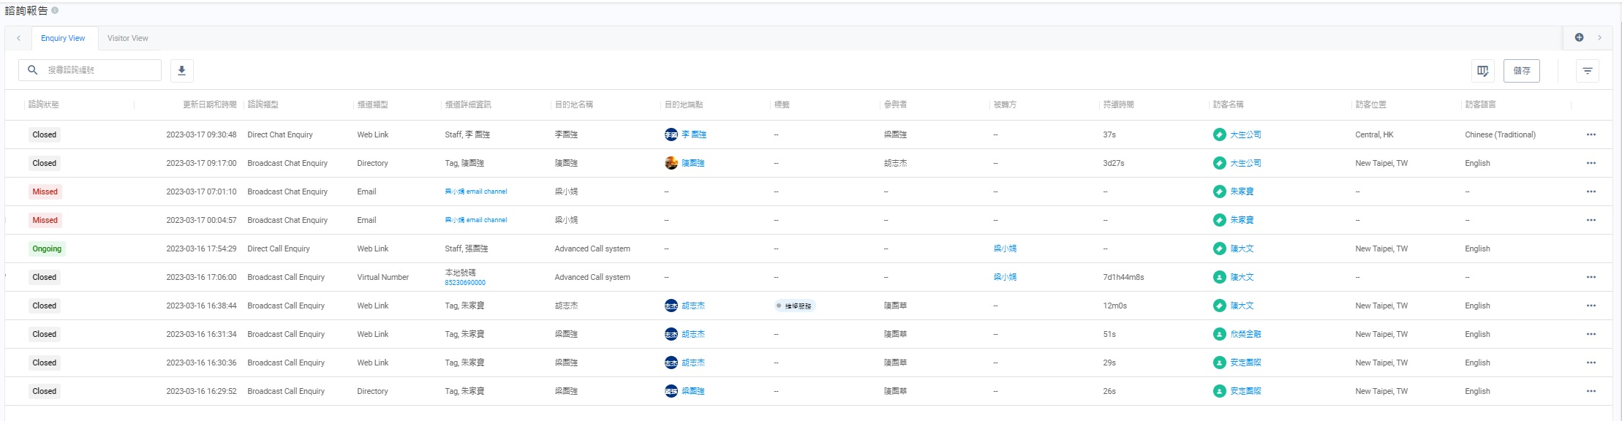1622x421 pixels.
Task: Click visitor icon in the 17:06:00 row
Action: coord(1219,277)
